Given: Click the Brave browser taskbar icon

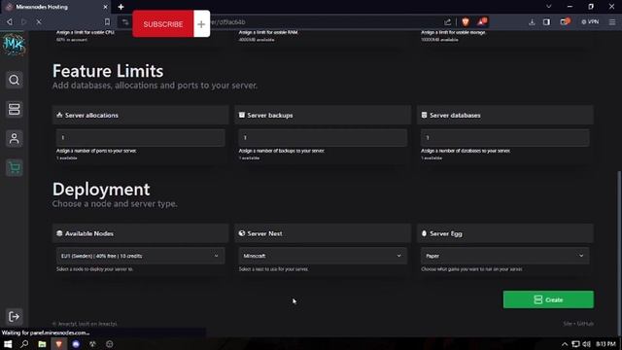Looking at the screenshot, I should pyautogui.click(x=58, y=343).
